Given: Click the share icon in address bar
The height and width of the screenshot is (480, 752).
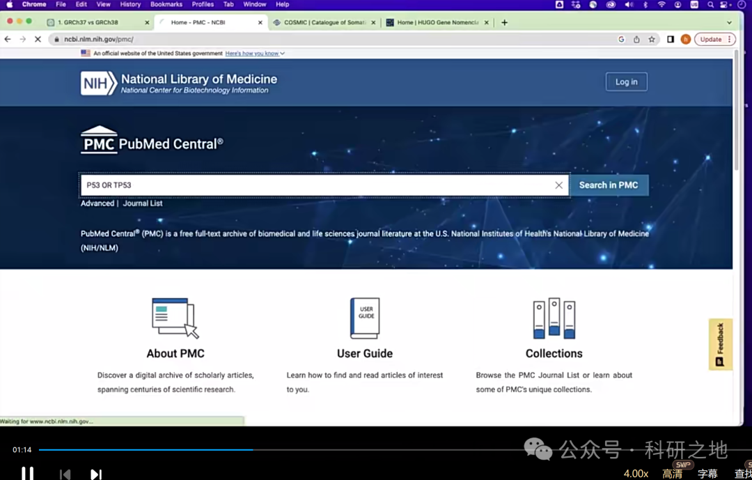Looking at the screenshot, I should (x=636, y=39).
